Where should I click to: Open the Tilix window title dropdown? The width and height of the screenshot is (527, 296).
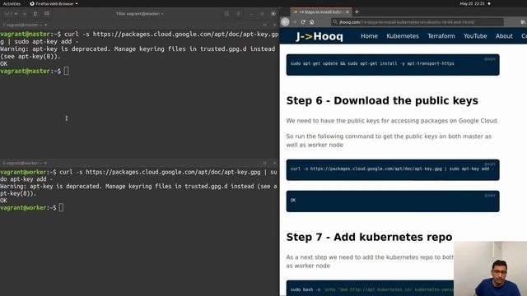[139, 14]
